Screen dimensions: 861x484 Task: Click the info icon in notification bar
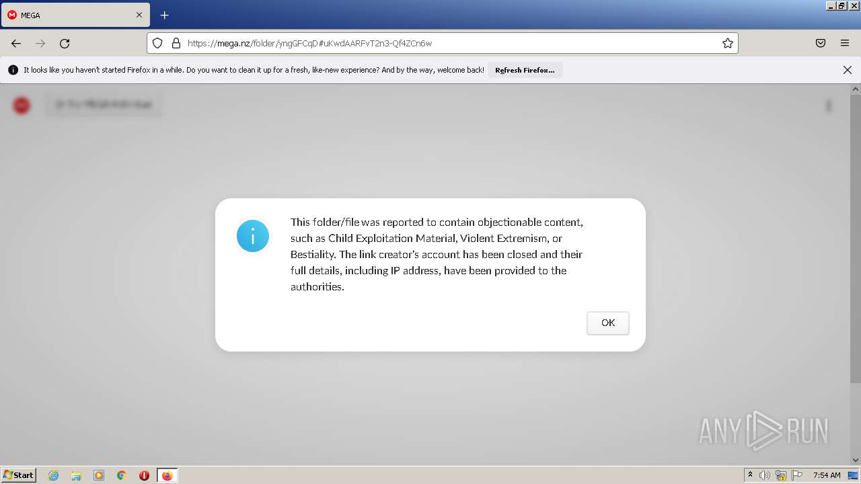[x=13, y=70]
